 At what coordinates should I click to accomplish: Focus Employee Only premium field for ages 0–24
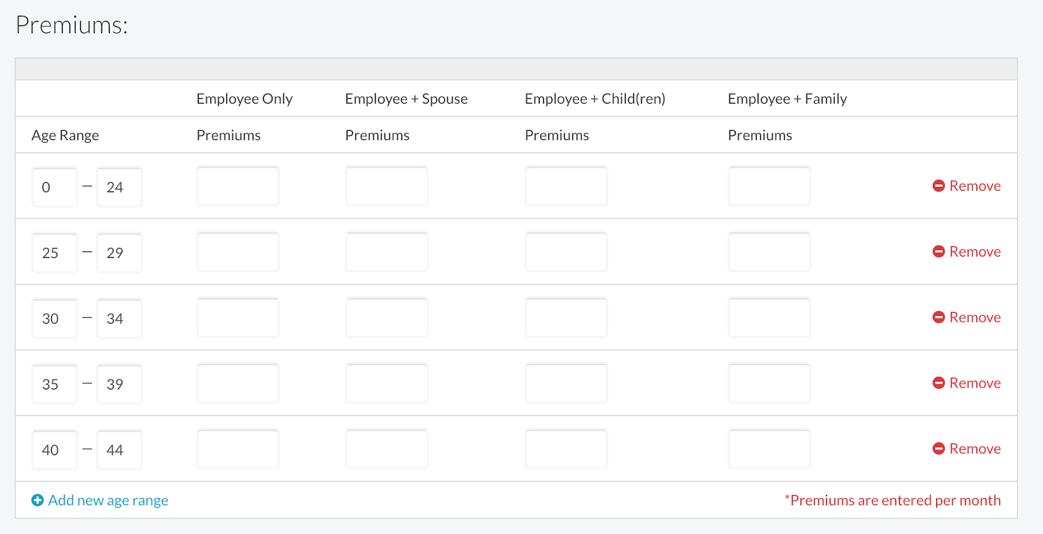pos(238,186)
